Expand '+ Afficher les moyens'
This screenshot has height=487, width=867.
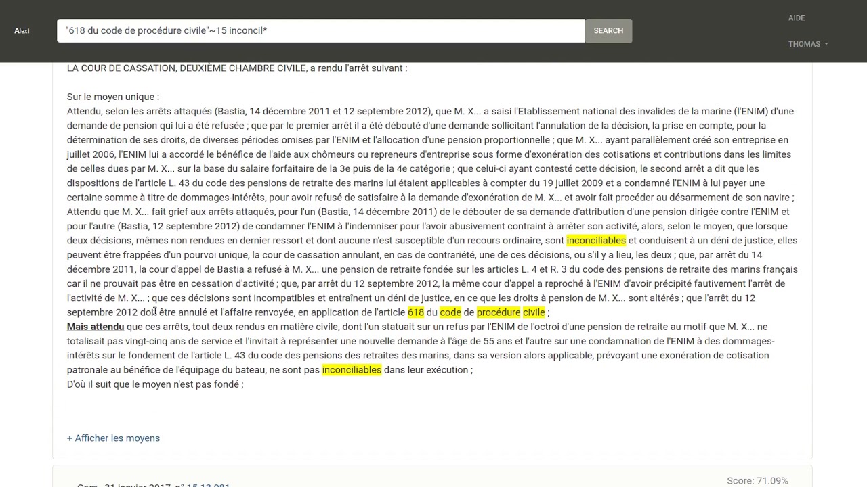(x=113, y=438)
